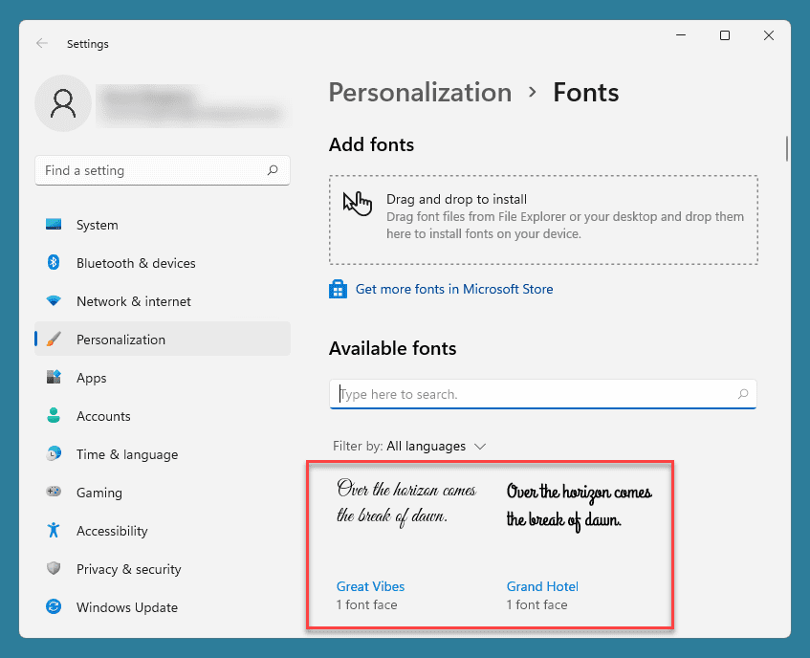Click the Great Vibes font preview

coord(406,503)
